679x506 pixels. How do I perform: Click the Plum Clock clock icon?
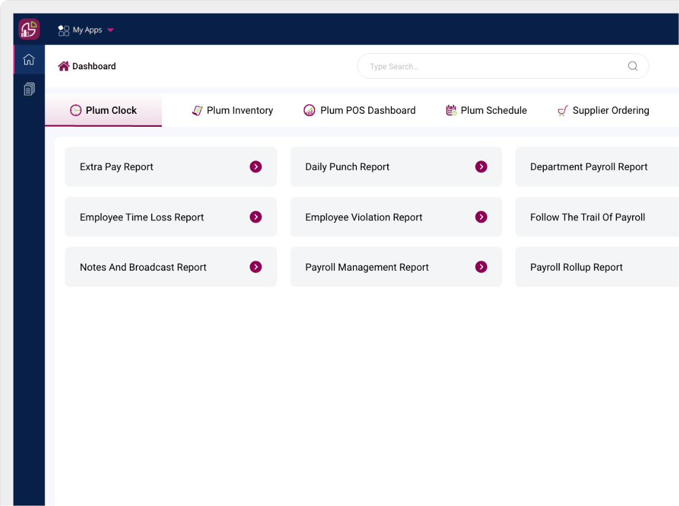pyautogui.click(x=76, y=110)
